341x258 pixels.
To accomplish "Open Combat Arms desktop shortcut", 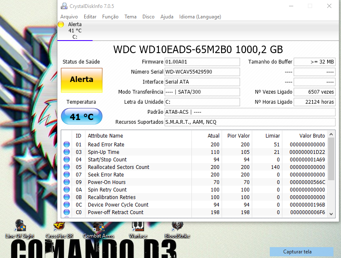I will pyautogui.click(x=98, y=229).
